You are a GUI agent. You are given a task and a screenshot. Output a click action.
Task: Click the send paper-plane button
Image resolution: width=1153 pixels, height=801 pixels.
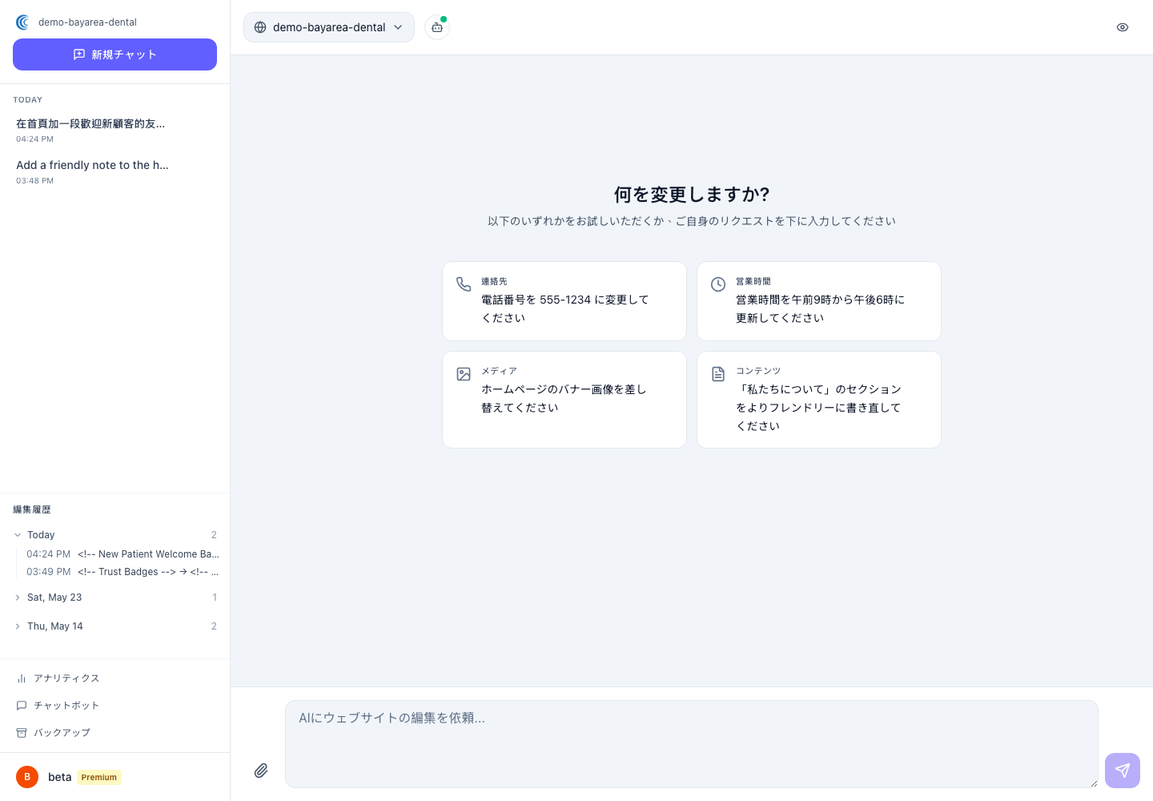[x=1123, y=771]
